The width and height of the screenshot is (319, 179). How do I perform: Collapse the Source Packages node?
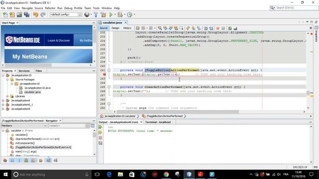point(7,80)
